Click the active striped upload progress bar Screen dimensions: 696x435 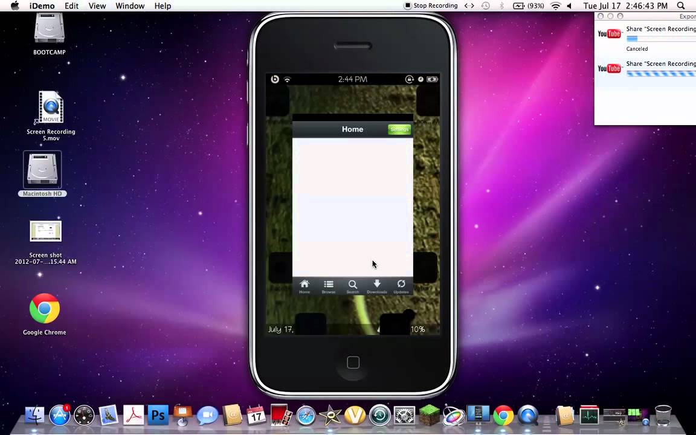coord(661,74)
